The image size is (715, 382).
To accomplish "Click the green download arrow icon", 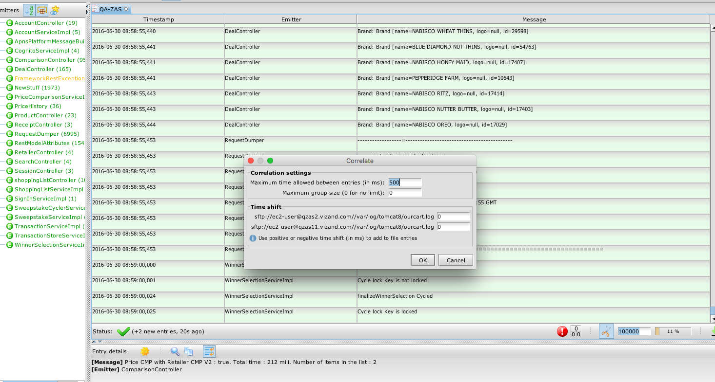I will click(713, 331).
